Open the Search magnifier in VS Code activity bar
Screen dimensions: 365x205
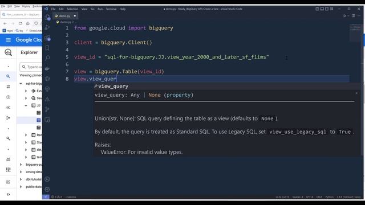point(47,58)
